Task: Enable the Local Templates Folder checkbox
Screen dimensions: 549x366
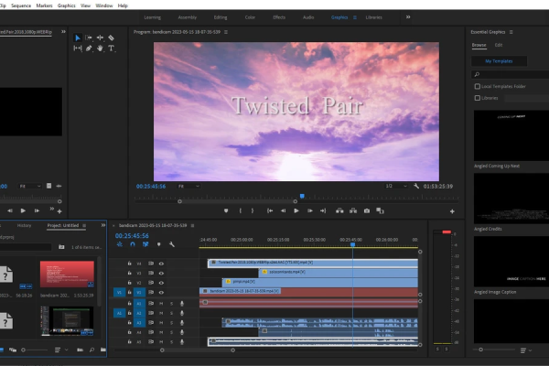Action: click(478, 86)
